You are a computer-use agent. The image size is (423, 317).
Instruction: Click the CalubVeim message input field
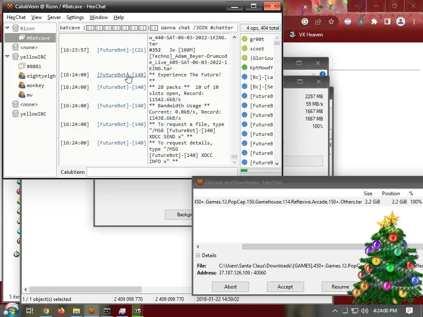[x=162, y=172]
